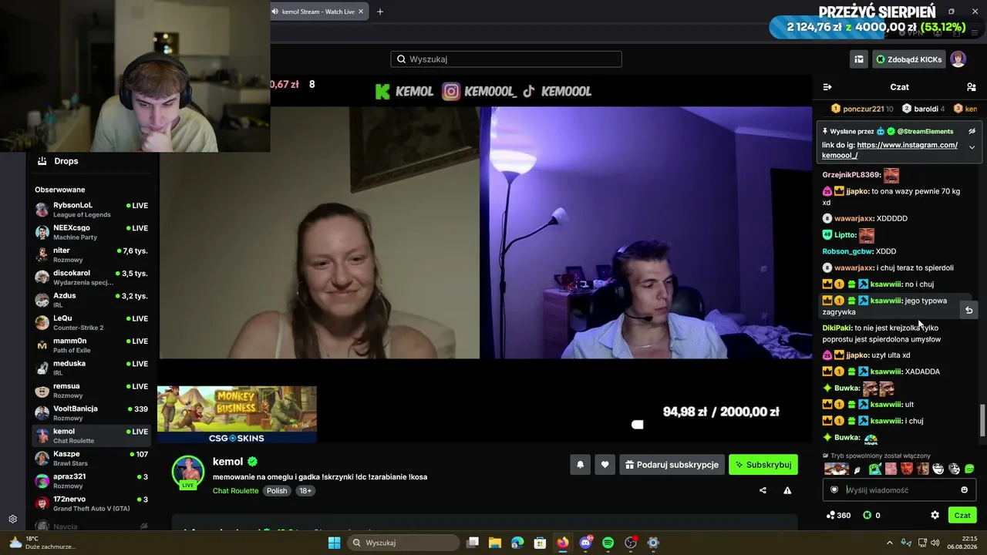The image size is (987, 555).
Task: Open the user profile avatar menu
Action: coord(958,59)
